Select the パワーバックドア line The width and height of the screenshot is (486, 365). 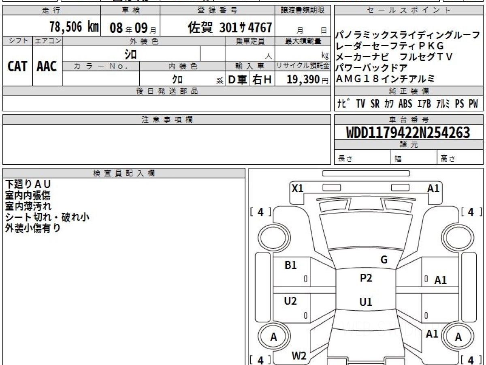click(372, 67)
